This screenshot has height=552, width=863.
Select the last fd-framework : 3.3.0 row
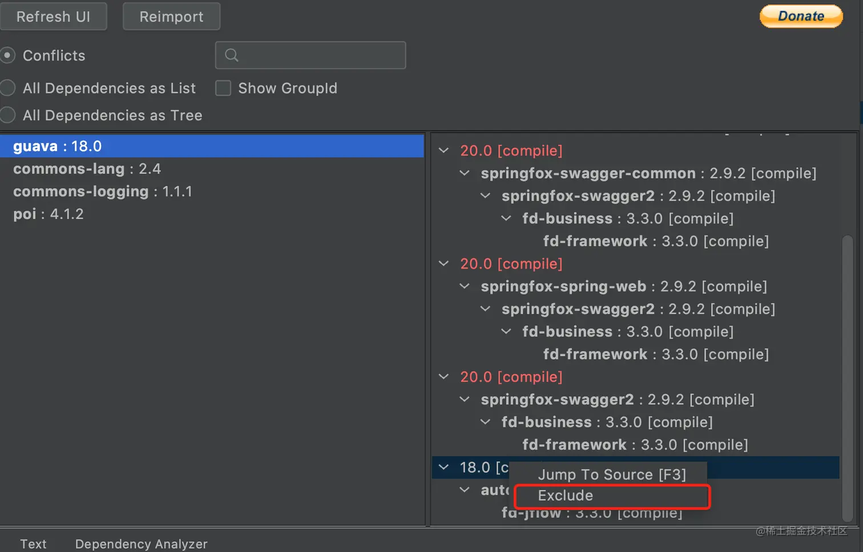(635, 445)
